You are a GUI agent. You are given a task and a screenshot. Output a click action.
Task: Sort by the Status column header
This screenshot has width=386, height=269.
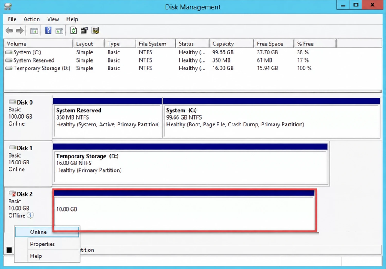192,44
